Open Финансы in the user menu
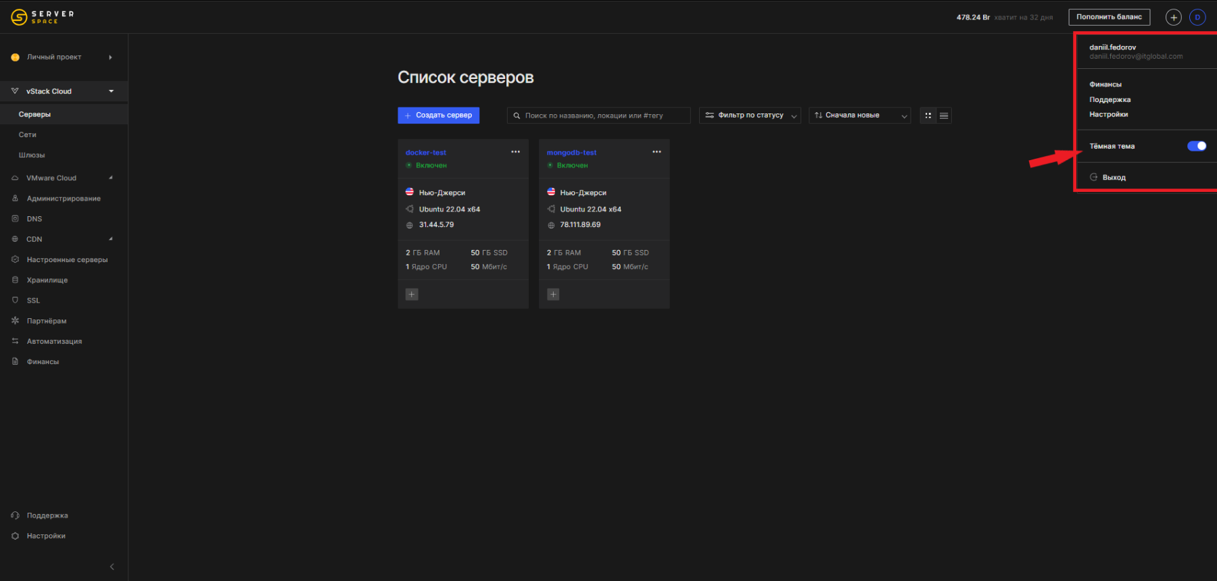The width and height of the screenshot is (1217, 581). (x=1105, y=84)
